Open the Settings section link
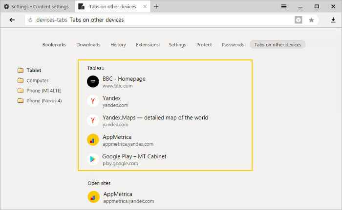This screenshot has width=342, height=210. (x=177, y=45)
